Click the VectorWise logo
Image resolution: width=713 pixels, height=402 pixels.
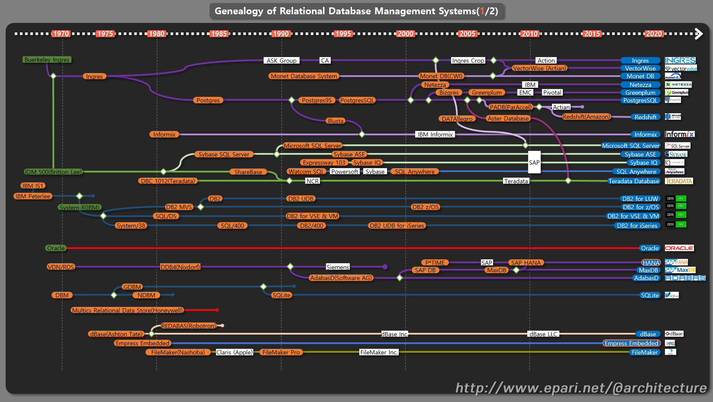click(x=681, y=68)
